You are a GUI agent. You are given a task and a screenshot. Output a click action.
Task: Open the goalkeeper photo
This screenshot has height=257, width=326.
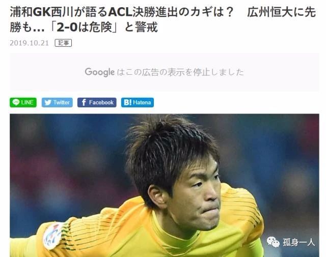point(165,185)
